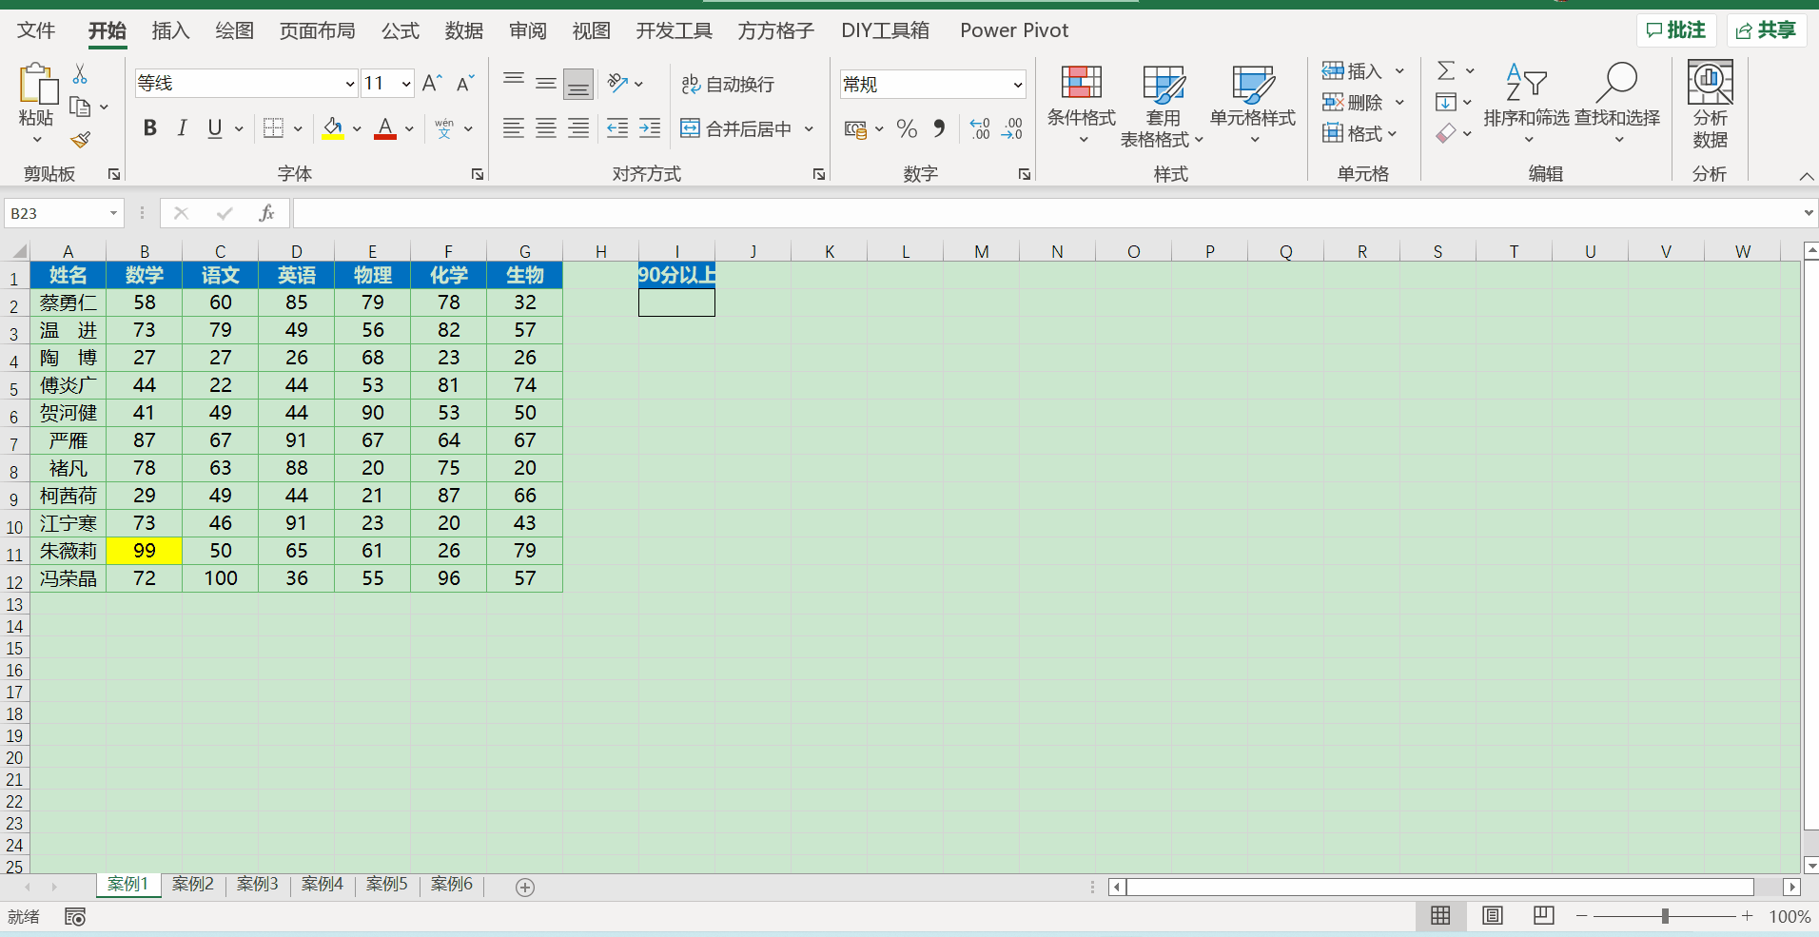Click the 共享 (Share) button

click(1766, 30)
